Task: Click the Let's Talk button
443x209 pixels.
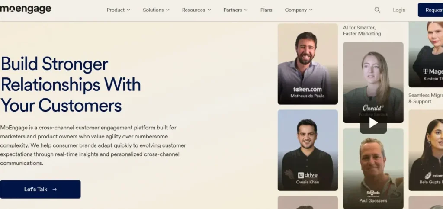Action: 40,189
